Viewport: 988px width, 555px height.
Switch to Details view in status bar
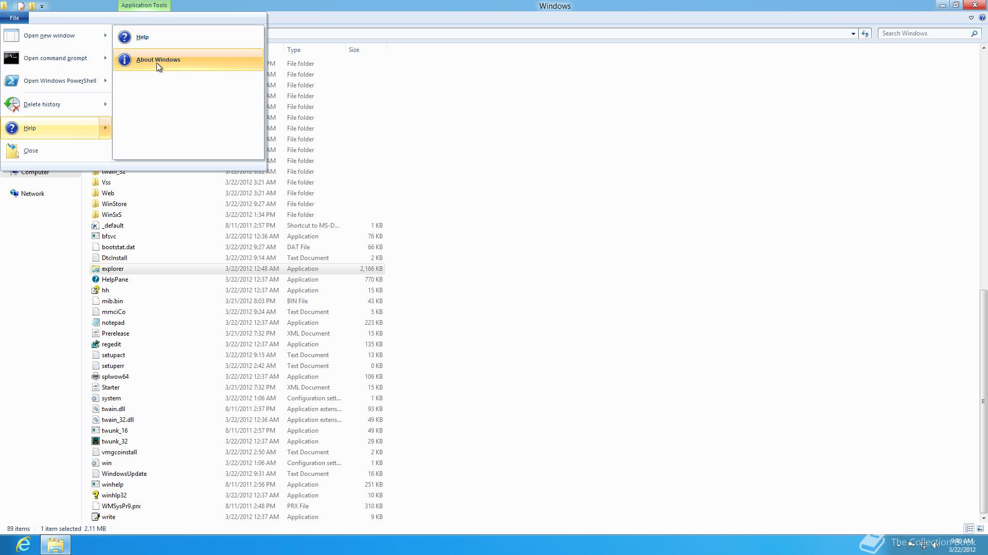pyautogui.click(x=969, y=528)
